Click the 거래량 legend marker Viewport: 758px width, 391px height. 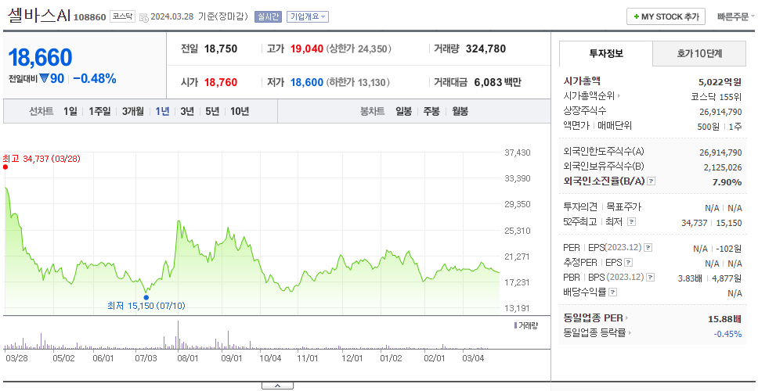[515, 325]
